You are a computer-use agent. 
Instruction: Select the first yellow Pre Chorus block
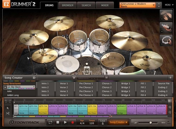43,110
